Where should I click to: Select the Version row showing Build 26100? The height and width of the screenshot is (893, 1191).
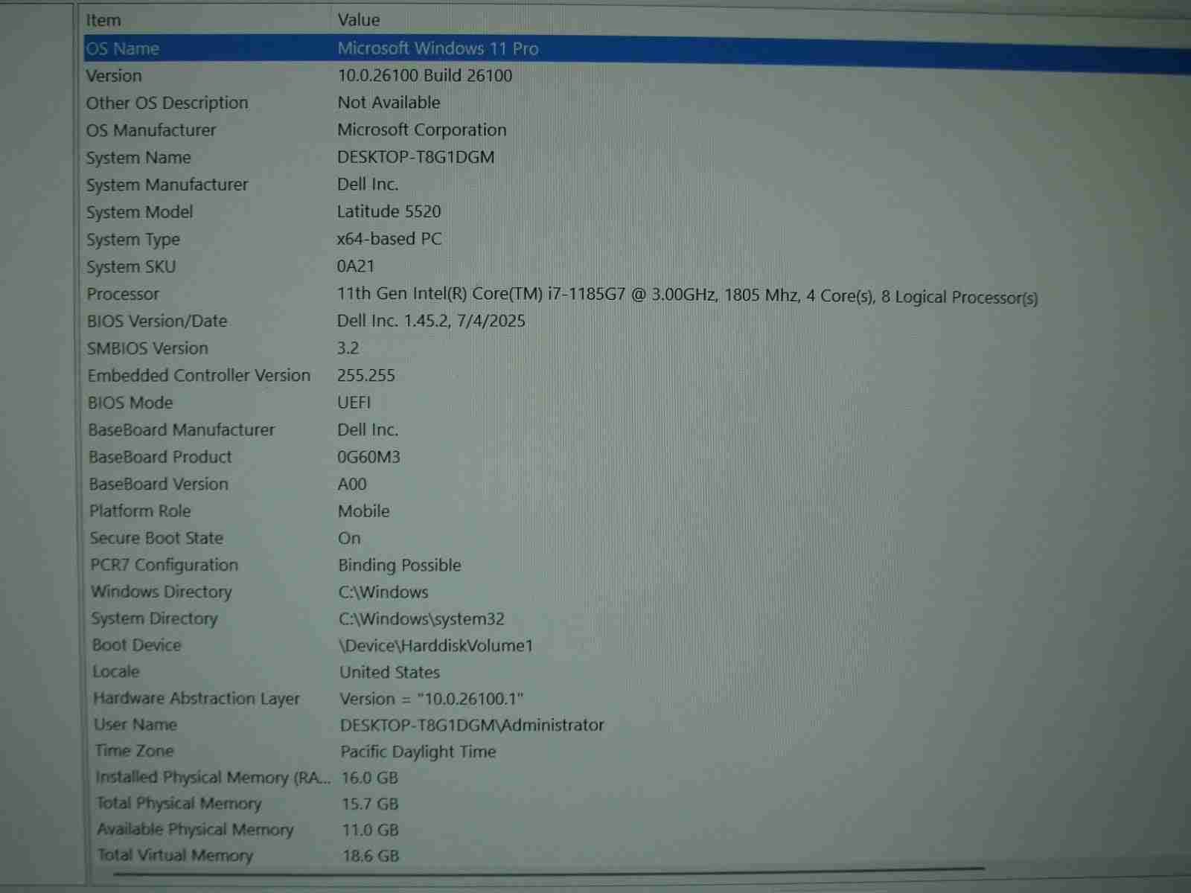click(x=114, y=76)
